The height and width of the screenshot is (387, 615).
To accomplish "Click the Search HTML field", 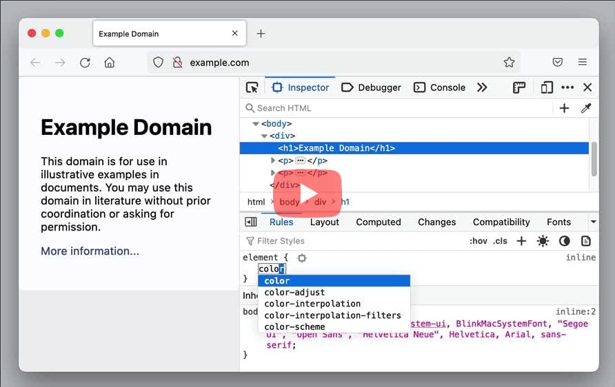I will coord(396,108).
